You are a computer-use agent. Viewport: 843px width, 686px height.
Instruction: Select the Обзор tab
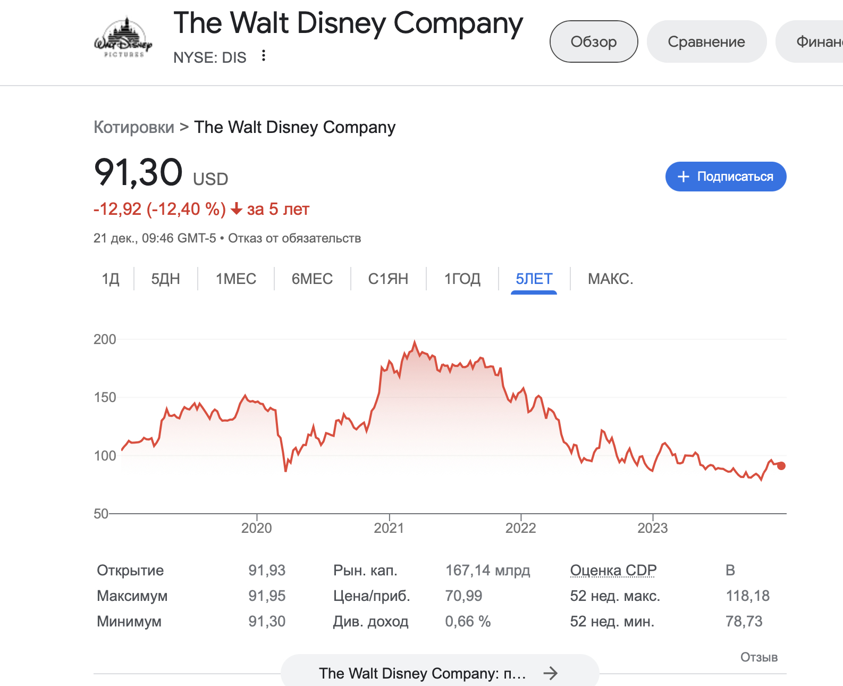click(594, 41)
